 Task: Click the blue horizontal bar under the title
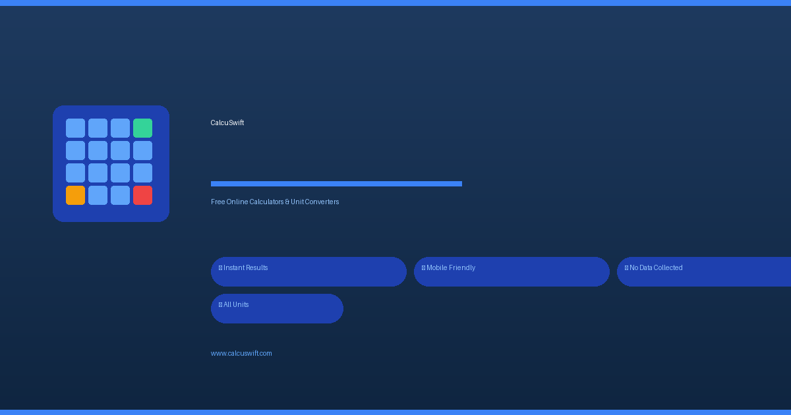pos(336,184)
